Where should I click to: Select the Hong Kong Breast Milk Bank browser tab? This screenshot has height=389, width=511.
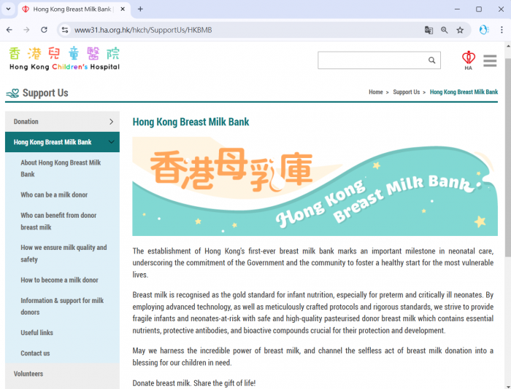click(74, 9)
